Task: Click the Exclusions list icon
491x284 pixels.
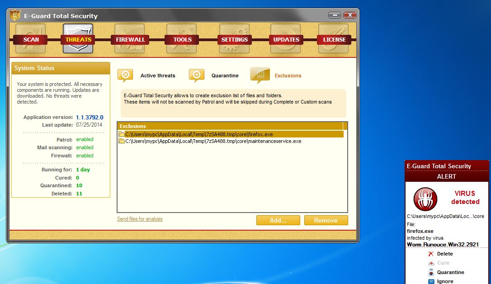Action: coord(260,75)
